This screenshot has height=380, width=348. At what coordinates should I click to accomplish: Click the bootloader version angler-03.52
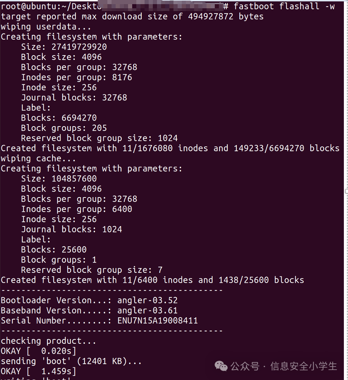(x=147, y=300)
